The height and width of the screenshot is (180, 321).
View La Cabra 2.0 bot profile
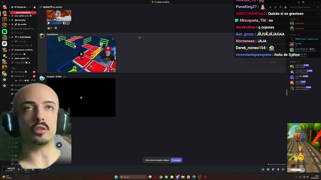tap(303, 72)
